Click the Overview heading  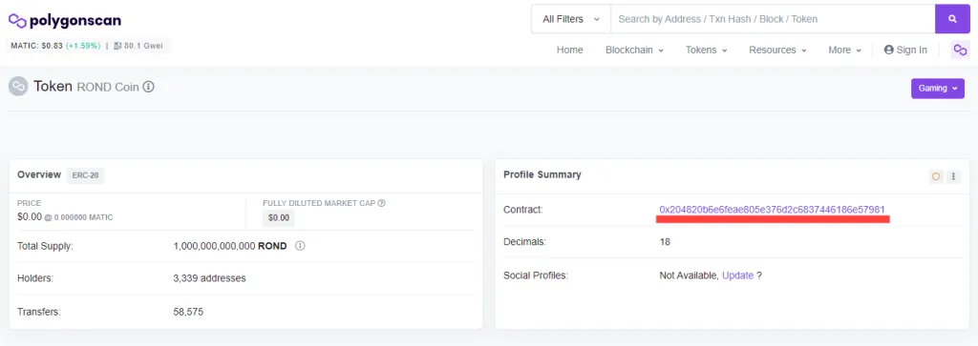pyautogui.click(x=39, y=174)
